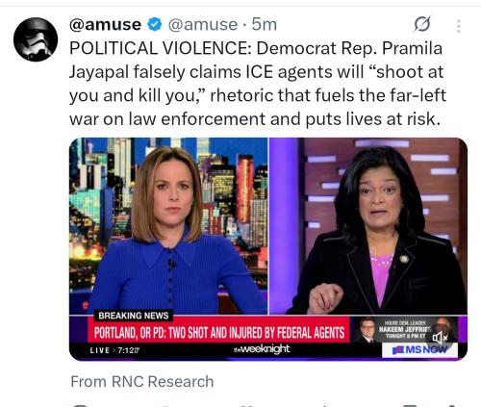Click the MS NOW network logo
Image resolution: width=481 pixels, height=407 pixels.
click(x=419, y=350)
